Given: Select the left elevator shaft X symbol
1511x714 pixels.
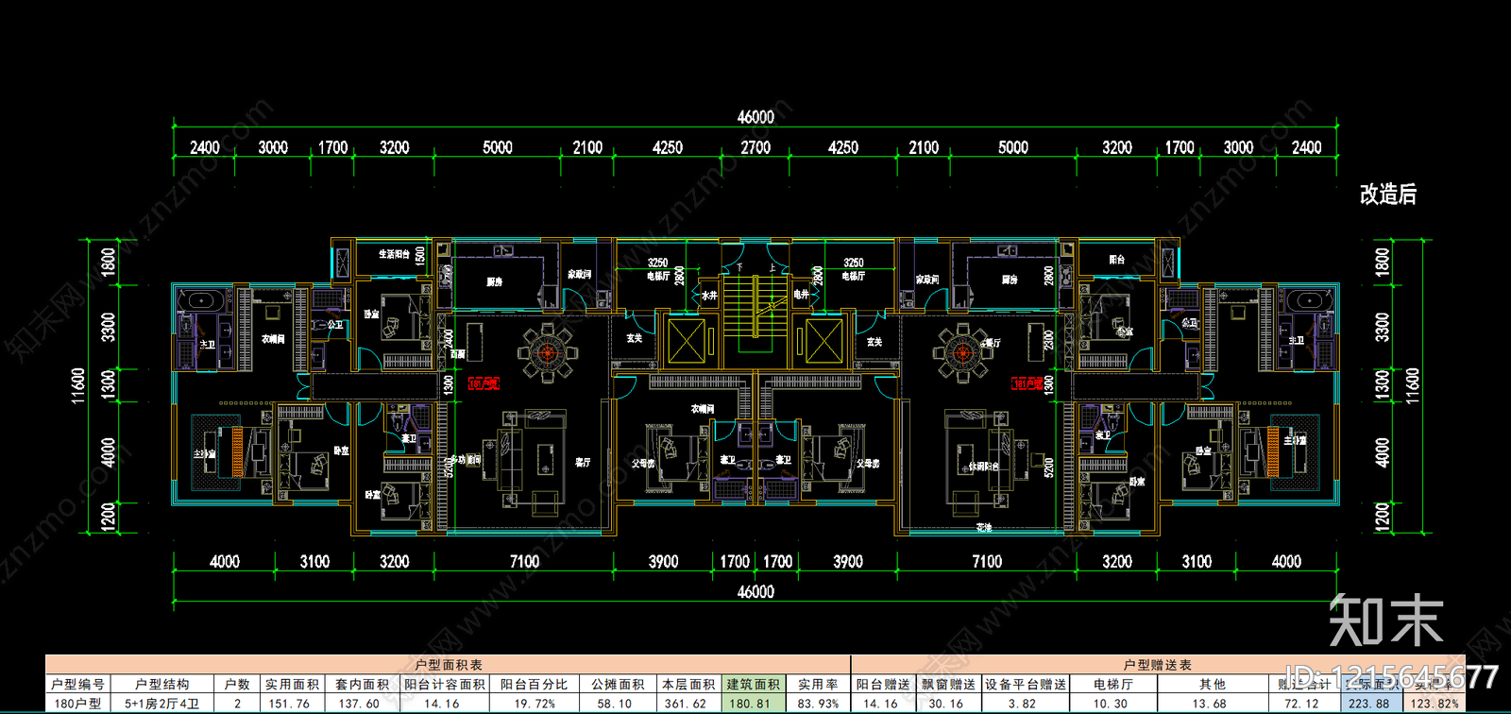Looking at the screenshot, I should 687,342.
